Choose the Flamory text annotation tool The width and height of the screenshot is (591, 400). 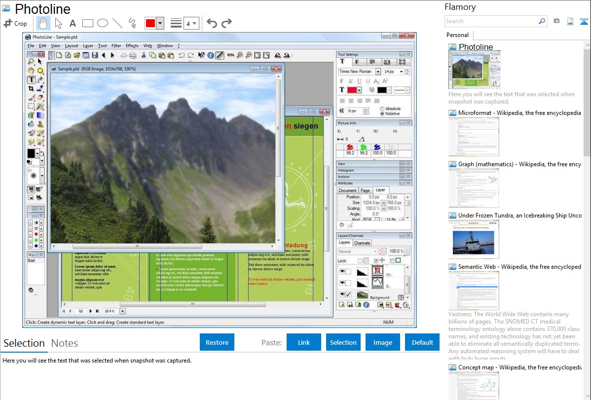point(73,23)
